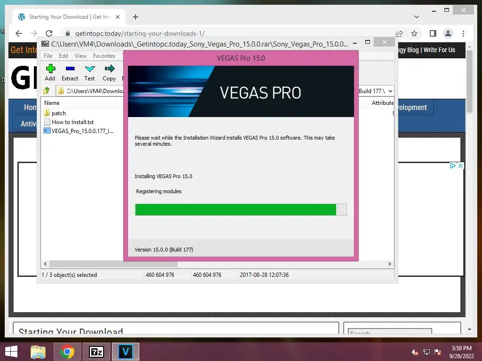Click the site lock icon in Chrome
Screen dimensions: 482x361
(x=68, y=33)
